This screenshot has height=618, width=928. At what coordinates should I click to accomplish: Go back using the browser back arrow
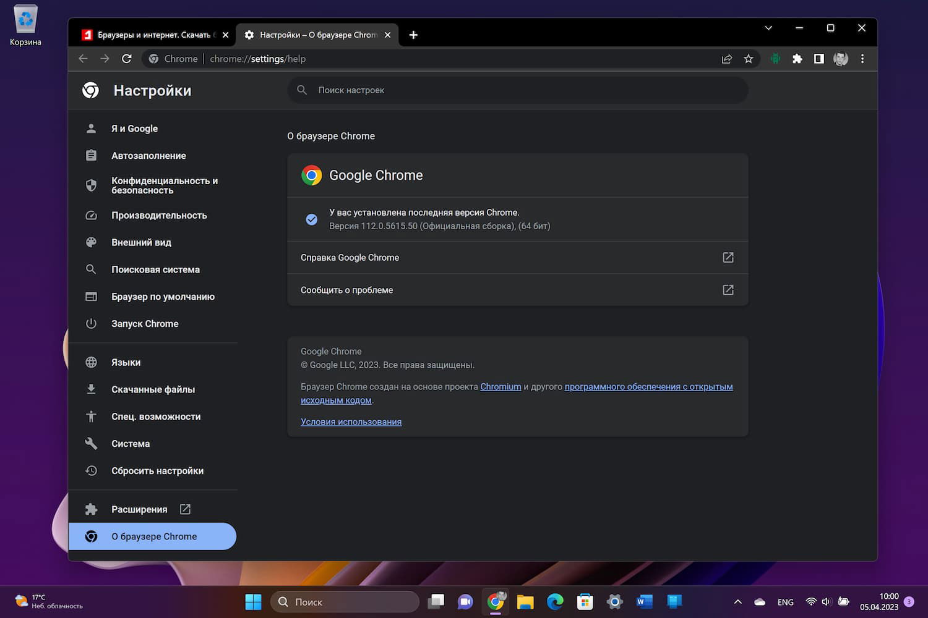pos(84,59)
